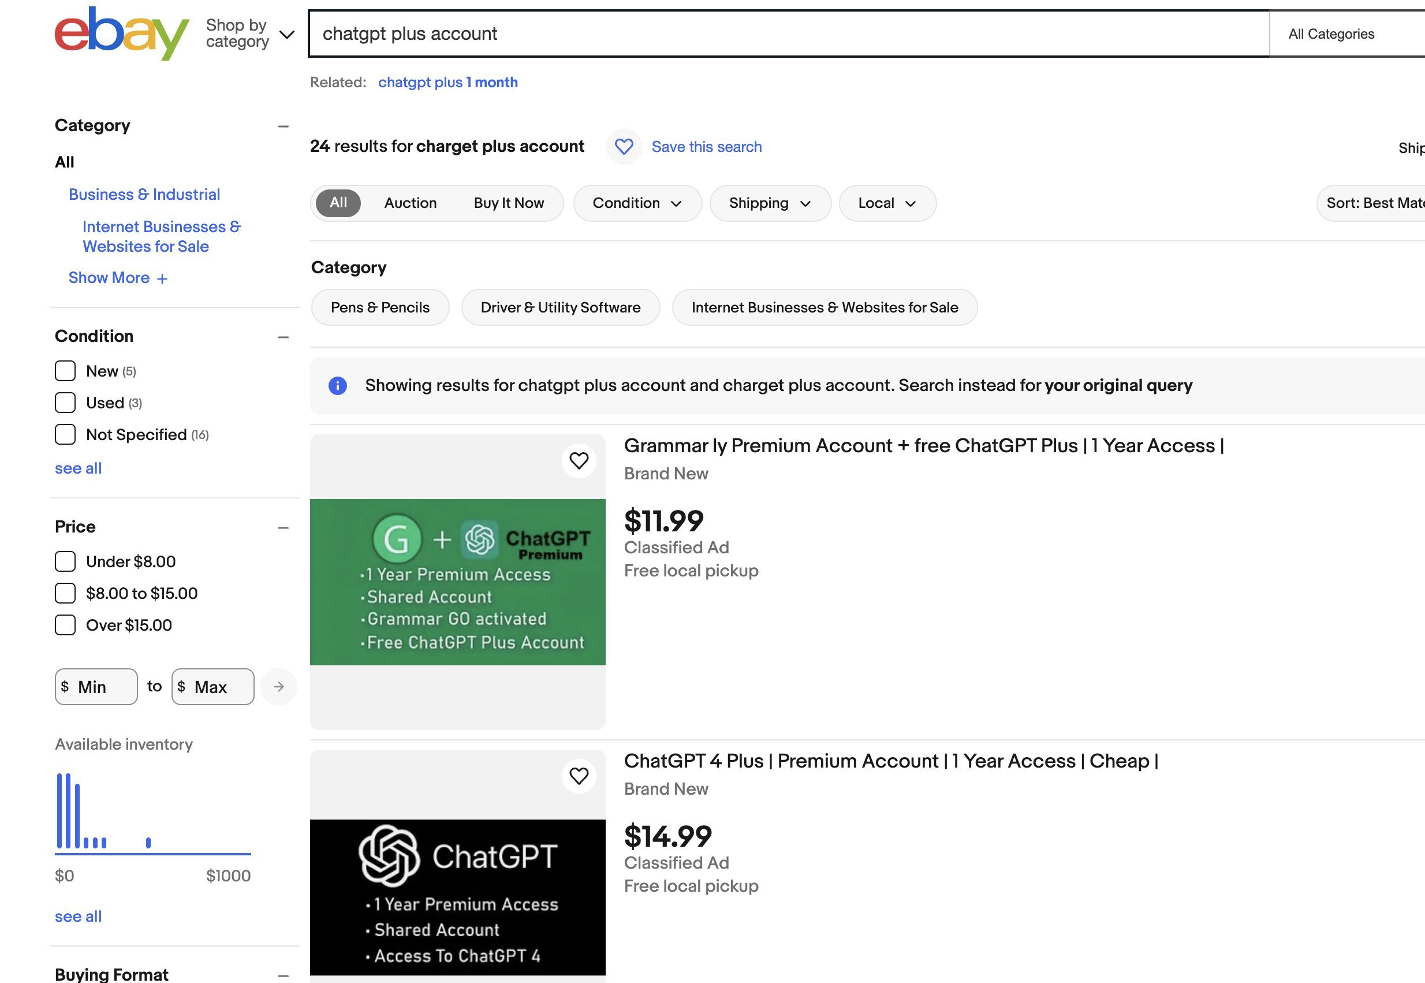Open the Grammarly Premium listing thumbnail
This screenshot has height=983, width=1425.
click(x=457, y=582)
